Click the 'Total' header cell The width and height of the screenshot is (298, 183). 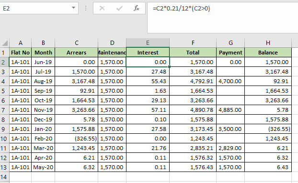click(x=193, y=53)
